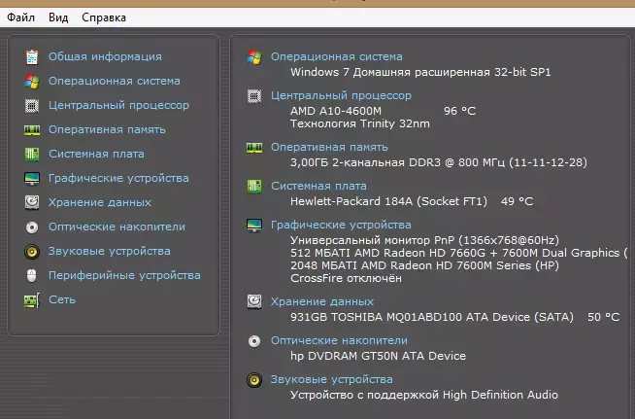The height and width of the screenshot is (419, 635).
Task: Click the High Definition Audio device line
Action: [424, 395]
